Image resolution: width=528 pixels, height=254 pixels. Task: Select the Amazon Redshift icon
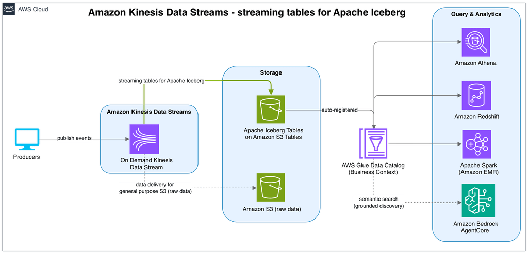coord(476,95)
